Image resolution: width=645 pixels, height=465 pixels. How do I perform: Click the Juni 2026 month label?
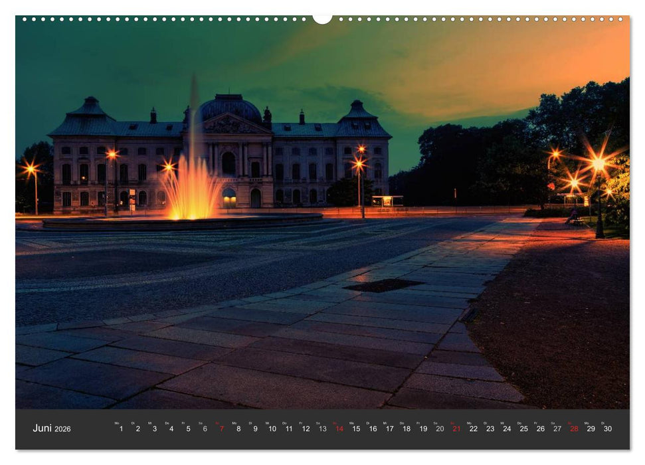click(50, 428)
